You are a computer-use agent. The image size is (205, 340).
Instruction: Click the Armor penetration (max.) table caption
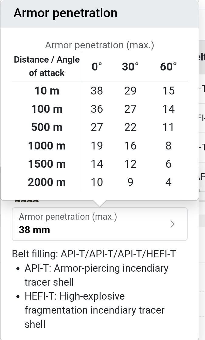(100, 45)
